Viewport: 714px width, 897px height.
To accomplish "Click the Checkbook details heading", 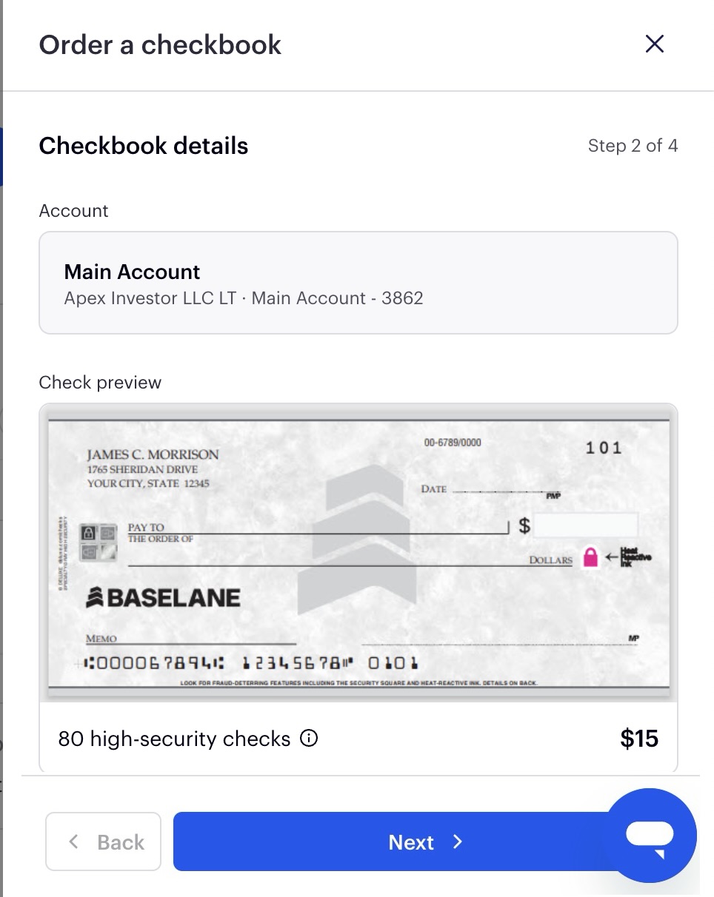I will pos(144,146).
